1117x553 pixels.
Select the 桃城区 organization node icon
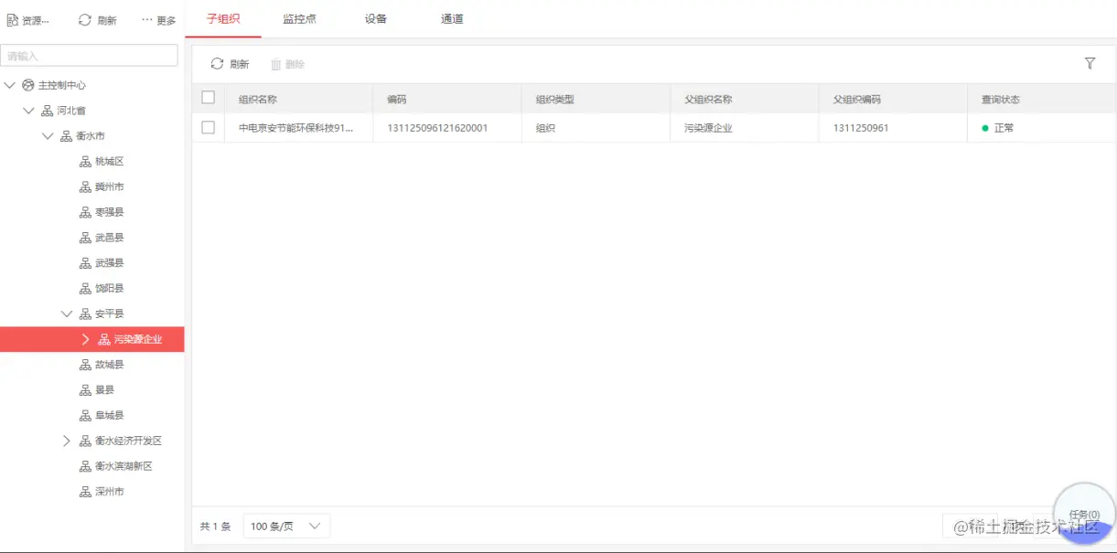(x=86, y=162)
